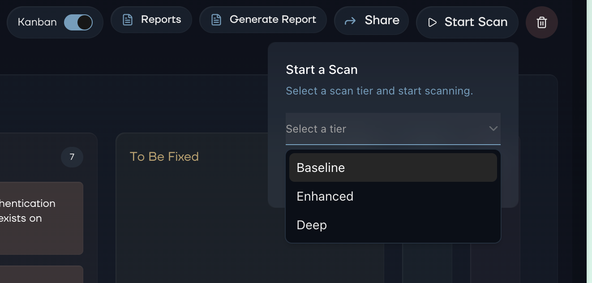This screenshot has height=283, width=592.
Task: Click the Generate Report button
Action: 263,20
